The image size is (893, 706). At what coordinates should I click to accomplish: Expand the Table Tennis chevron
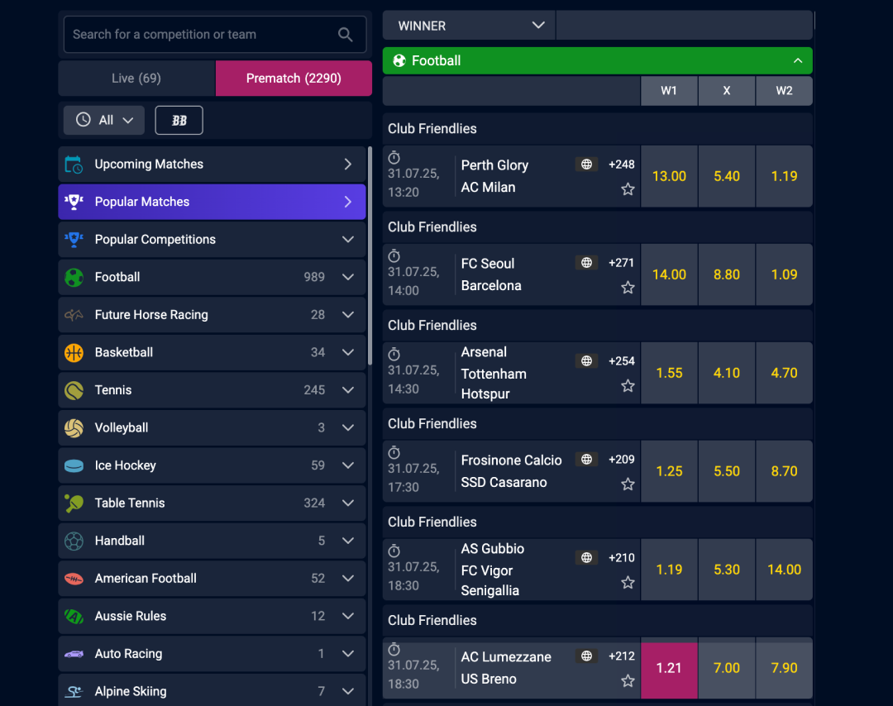click(x=348, y=503)
